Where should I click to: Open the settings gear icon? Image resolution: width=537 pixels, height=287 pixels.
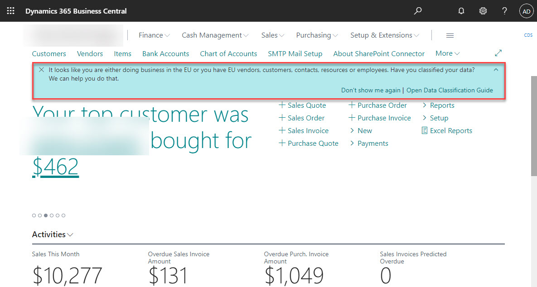[x=483, y=10]
